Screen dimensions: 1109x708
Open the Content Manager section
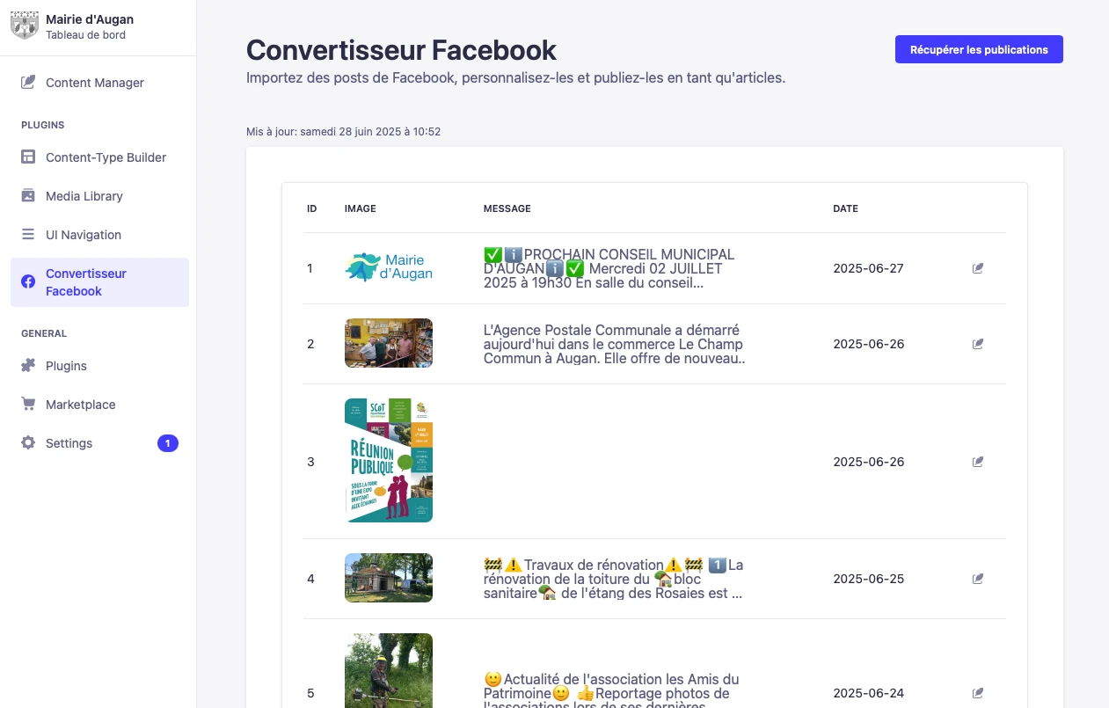[x=99, y=83]
